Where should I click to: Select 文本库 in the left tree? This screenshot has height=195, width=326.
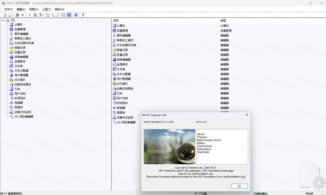click(18, 66)
